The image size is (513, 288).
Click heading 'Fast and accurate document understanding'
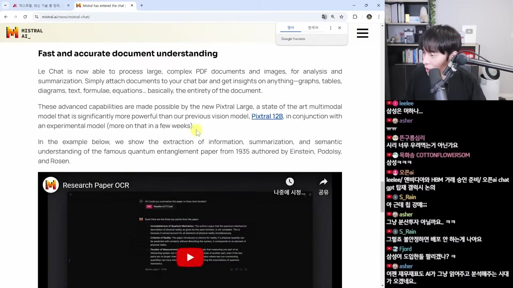click(x=128, y=54)
